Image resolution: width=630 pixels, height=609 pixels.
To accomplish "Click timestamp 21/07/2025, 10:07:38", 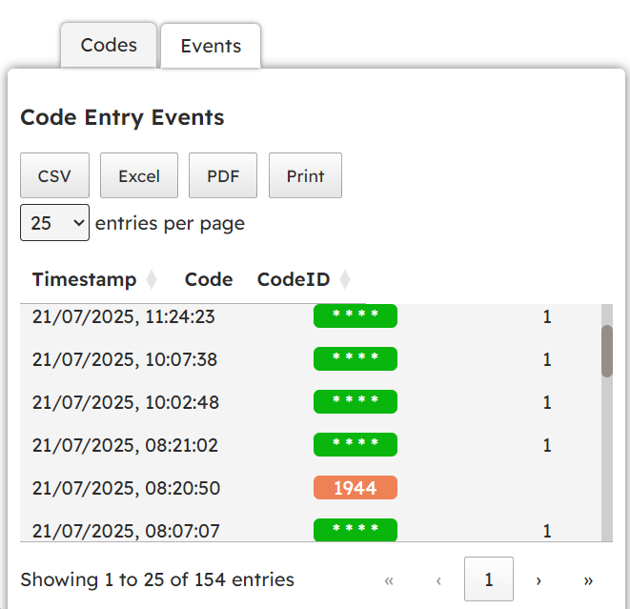I will (x=125, y=359).
